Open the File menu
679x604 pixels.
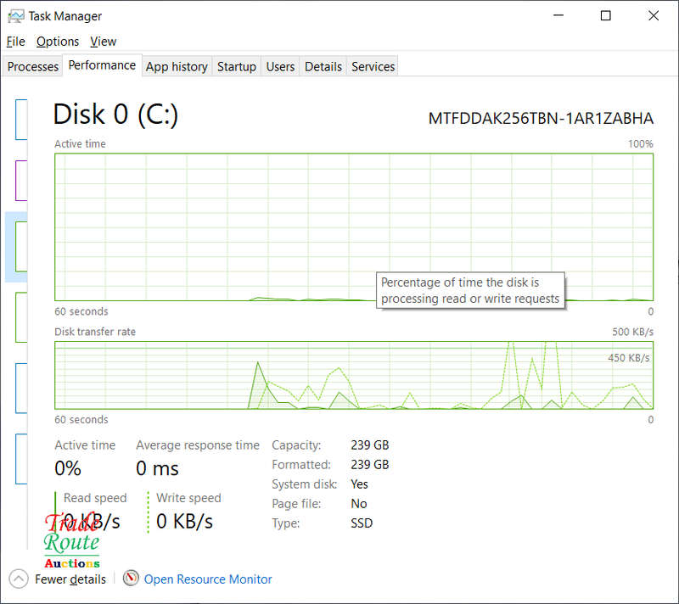[16, 42]
